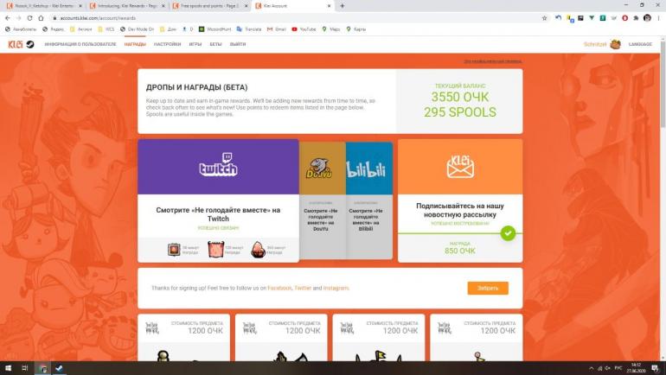Show hidden tray icons chevron
Viewport: 666px width, 375px height.
coord(592,368)
